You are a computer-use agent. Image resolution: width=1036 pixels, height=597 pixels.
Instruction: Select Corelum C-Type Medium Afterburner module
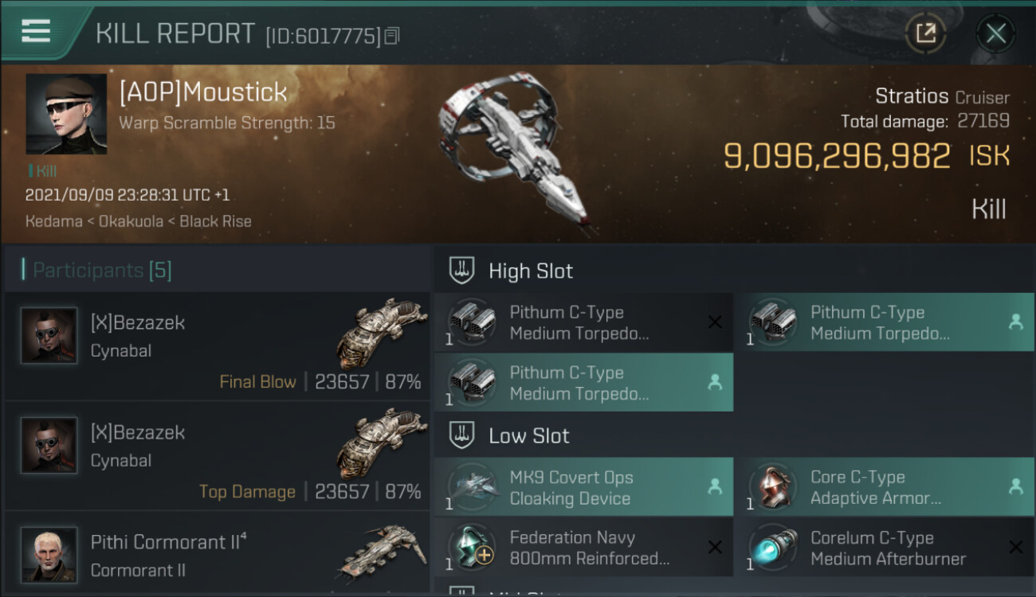pyautogui.click(x=885, y=548)
